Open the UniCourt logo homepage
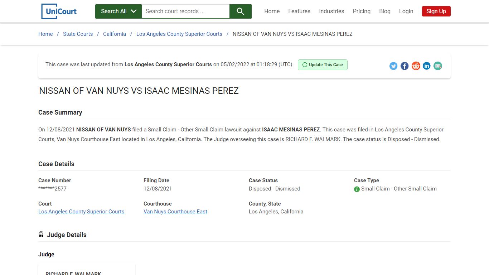The image size is (489, 275). (59, 11)
